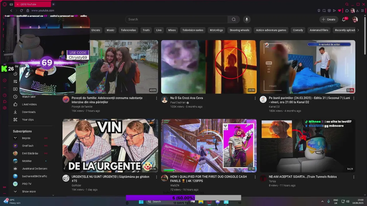This screenshot has width=367, height=206.
Task: Click GoRider channel avatar under video
Action: (x=66, y=178)
